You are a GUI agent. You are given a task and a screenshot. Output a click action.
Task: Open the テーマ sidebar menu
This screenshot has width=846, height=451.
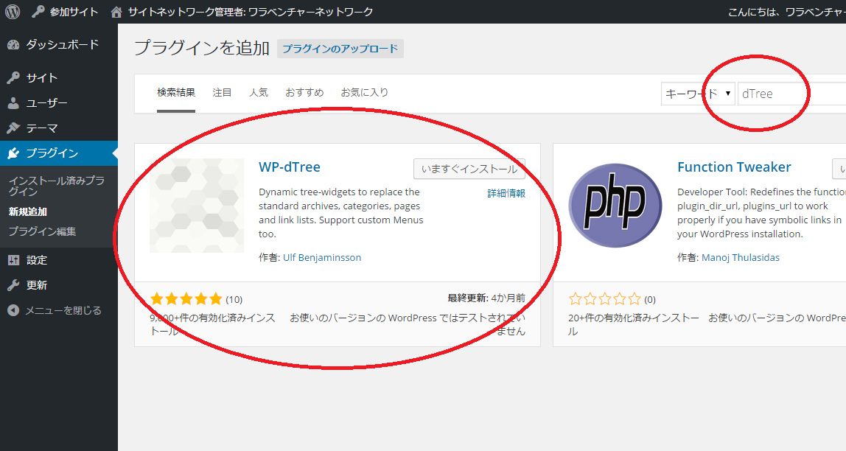pyautogui.click(x=42, y=127)
